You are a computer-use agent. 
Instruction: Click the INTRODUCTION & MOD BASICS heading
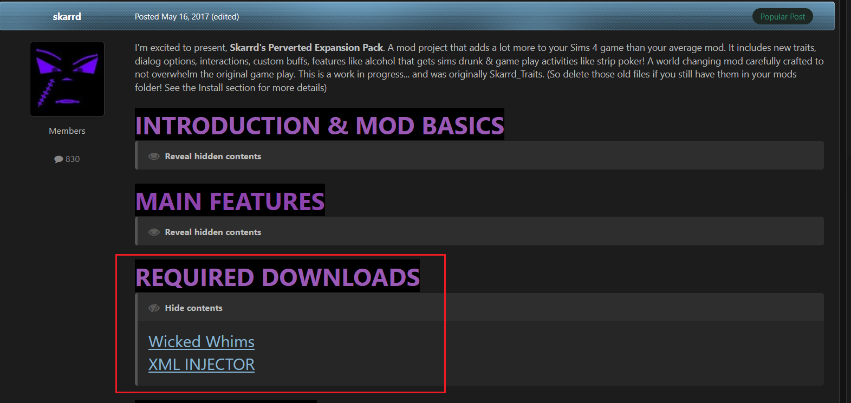[x=320, y=125]
